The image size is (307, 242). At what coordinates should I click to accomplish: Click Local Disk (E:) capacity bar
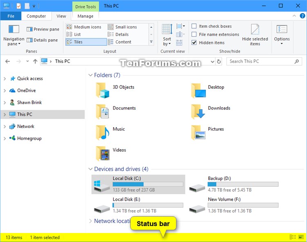click(x=148, y=205)
